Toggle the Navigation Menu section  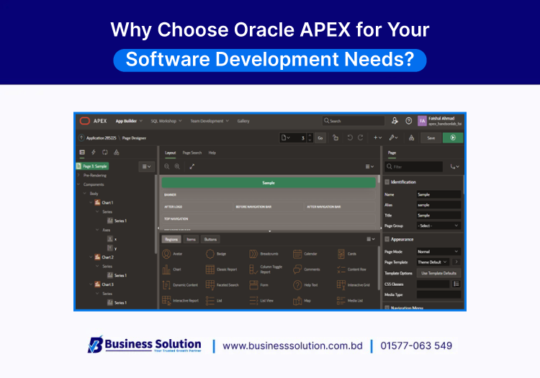(387, 307)
